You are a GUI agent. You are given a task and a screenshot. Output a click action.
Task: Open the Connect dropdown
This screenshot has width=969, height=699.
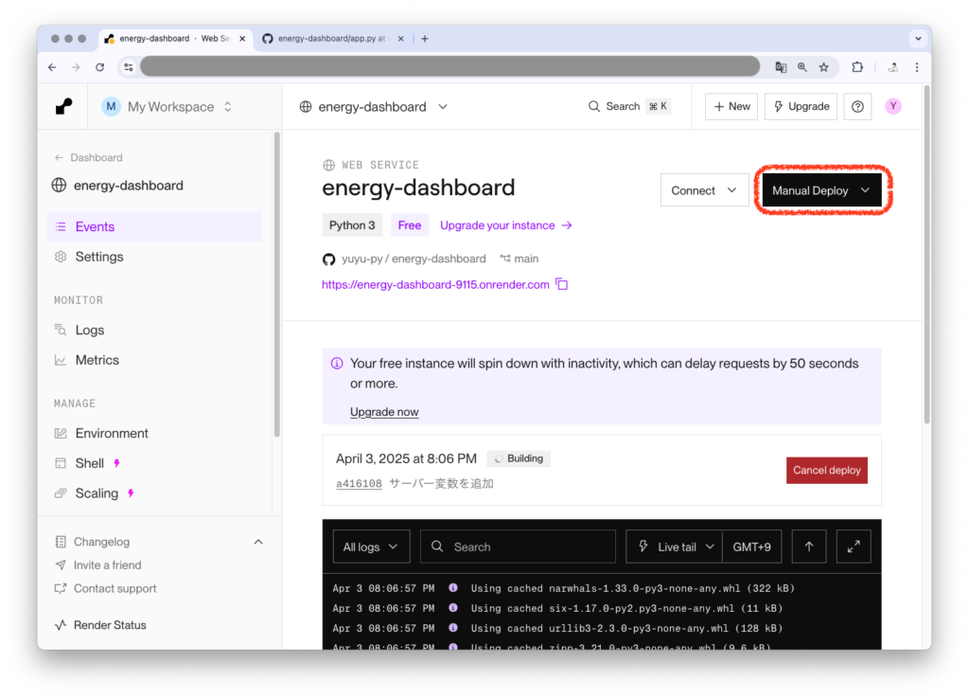(x=704, y=190)
